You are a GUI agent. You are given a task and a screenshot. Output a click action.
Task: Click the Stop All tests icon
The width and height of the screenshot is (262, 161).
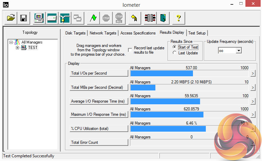coord(119,18)
